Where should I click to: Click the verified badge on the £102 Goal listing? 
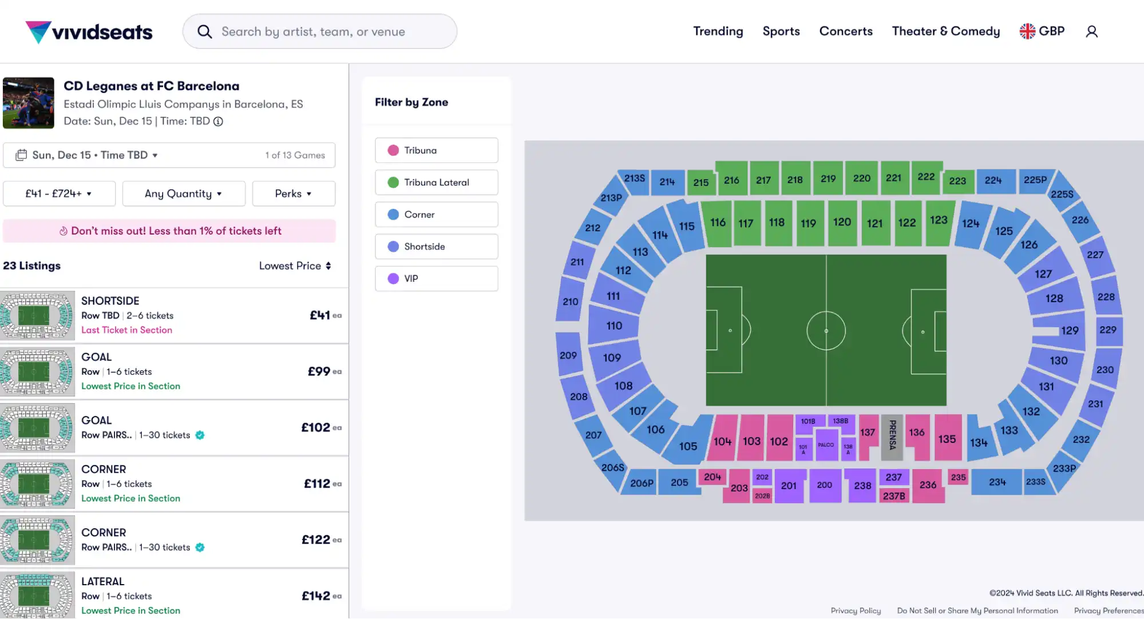pos(199,435)
